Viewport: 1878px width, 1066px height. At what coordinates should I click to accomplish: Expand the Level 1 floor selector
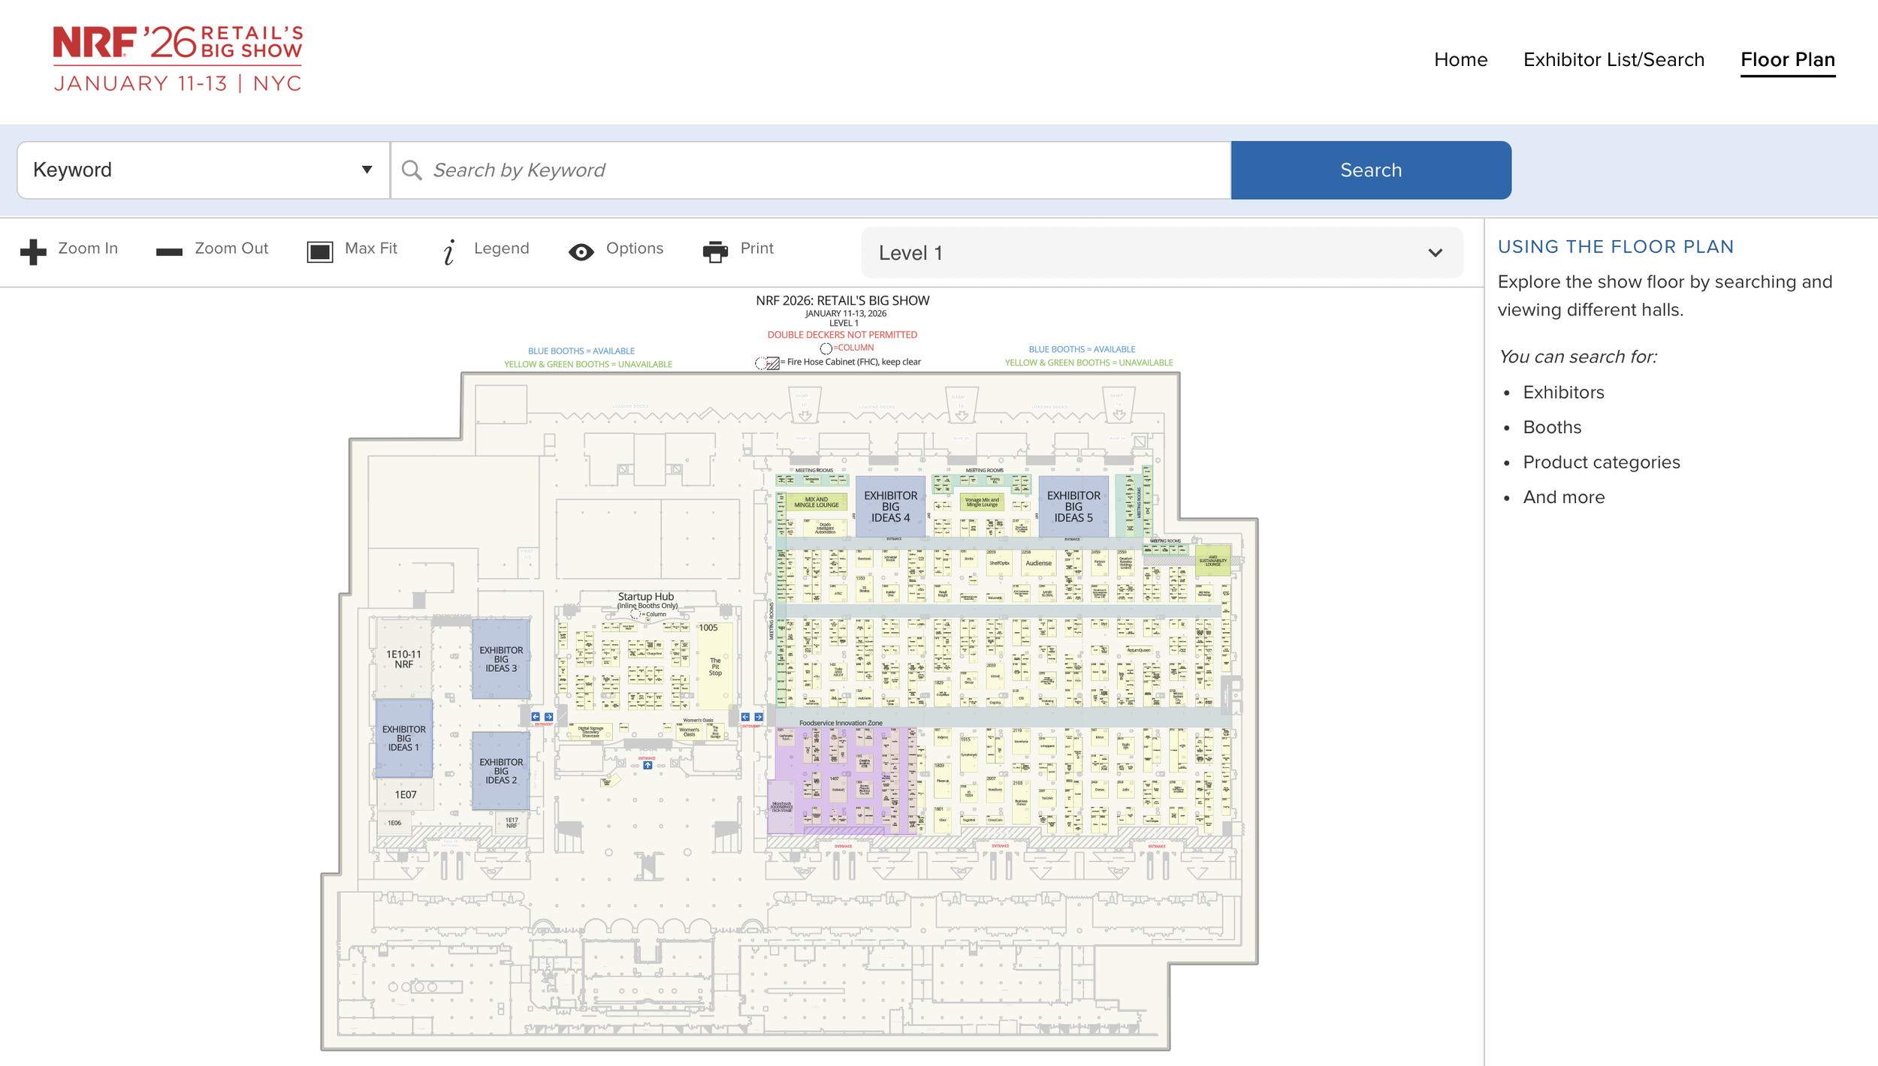(x=1161, y=253)
